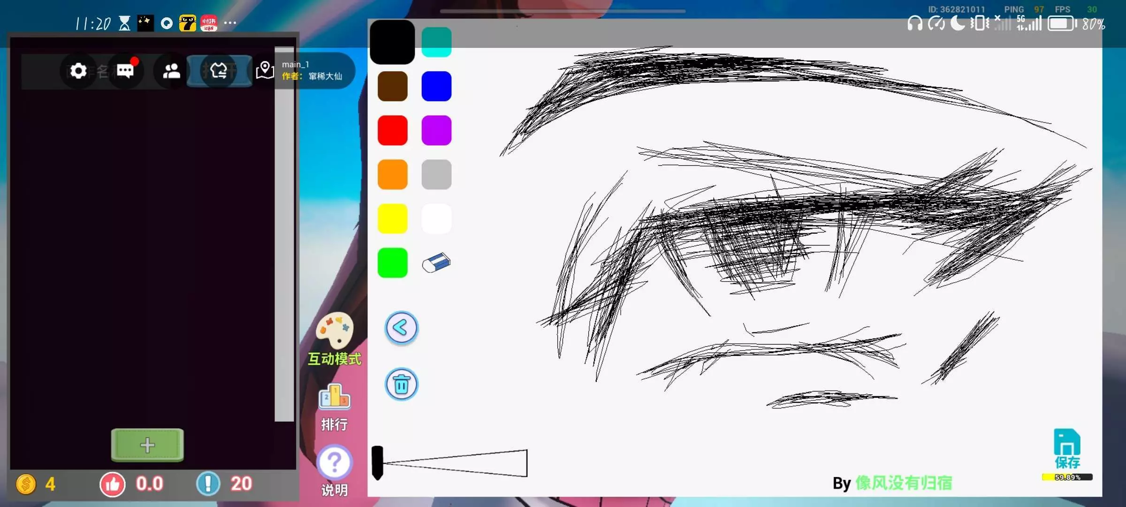Choose the teal color swatch
The height and width of the screenshot is (507, 1126).
[x=436, y=42]
